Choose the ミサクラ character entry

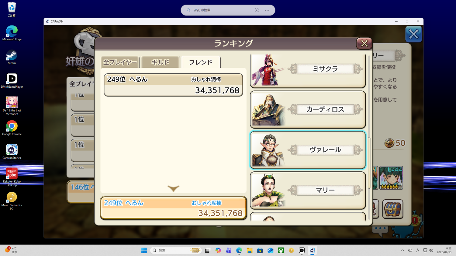pyautogui.click(x=308, y=69)
